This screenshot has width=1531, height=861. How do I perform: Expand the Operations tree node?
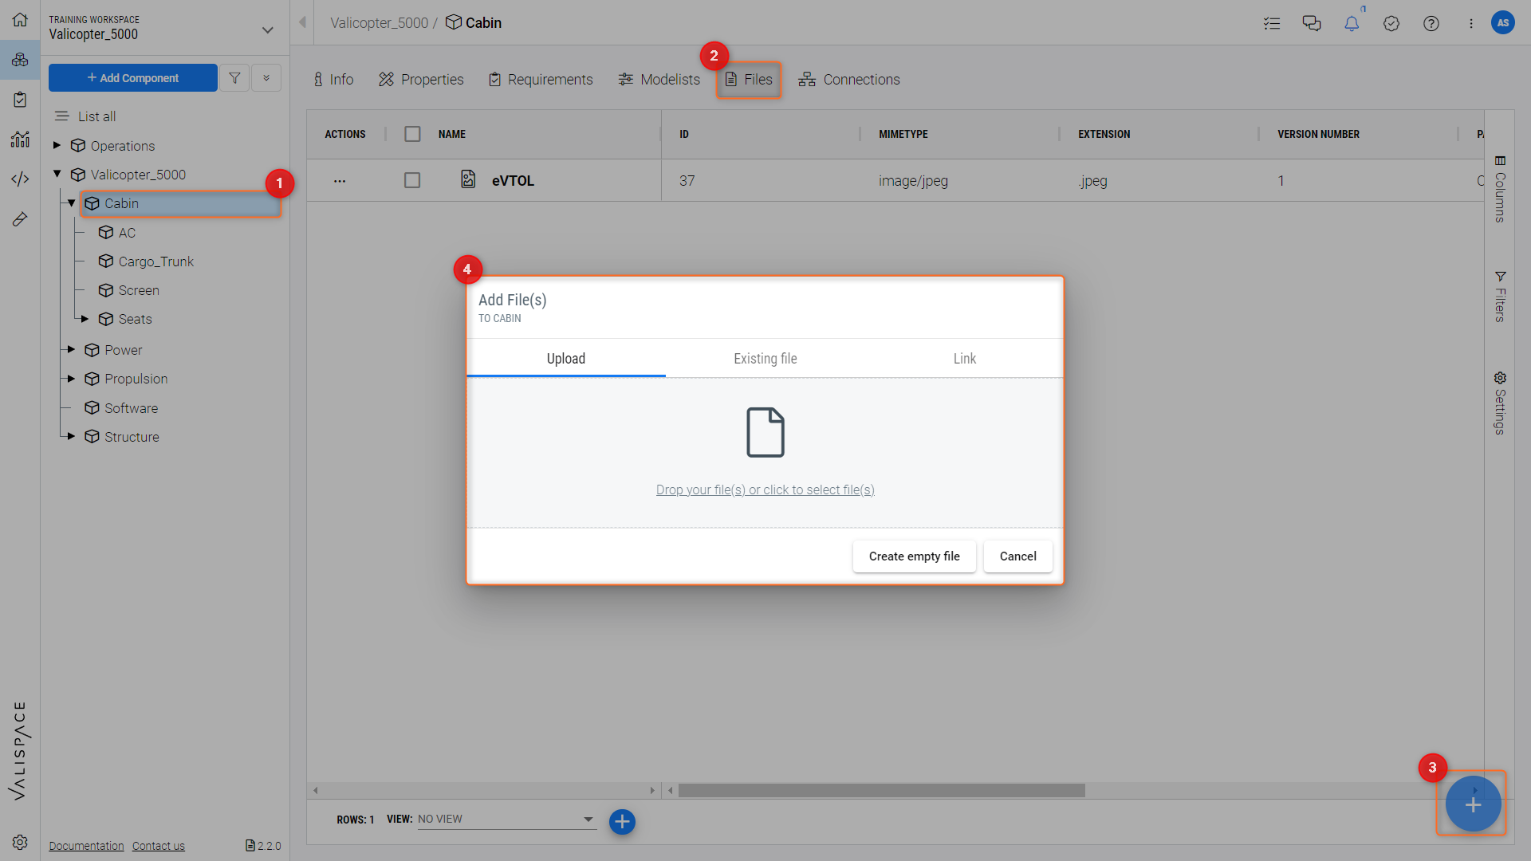point(57,145)
